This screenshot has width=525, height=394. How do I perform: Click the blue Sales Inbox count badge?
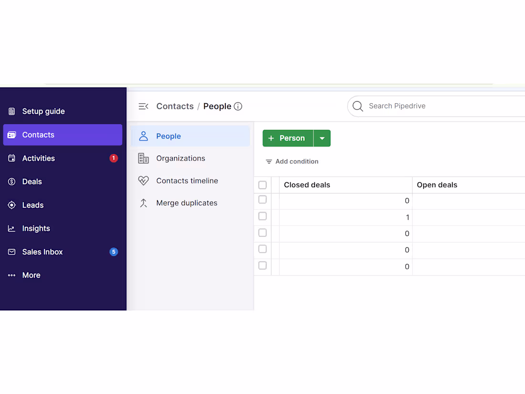click(114, 252)
